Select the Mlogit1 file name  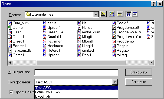click(x=87, y=41)
